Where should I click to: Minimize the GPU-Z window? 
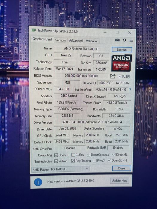(105, 32)
